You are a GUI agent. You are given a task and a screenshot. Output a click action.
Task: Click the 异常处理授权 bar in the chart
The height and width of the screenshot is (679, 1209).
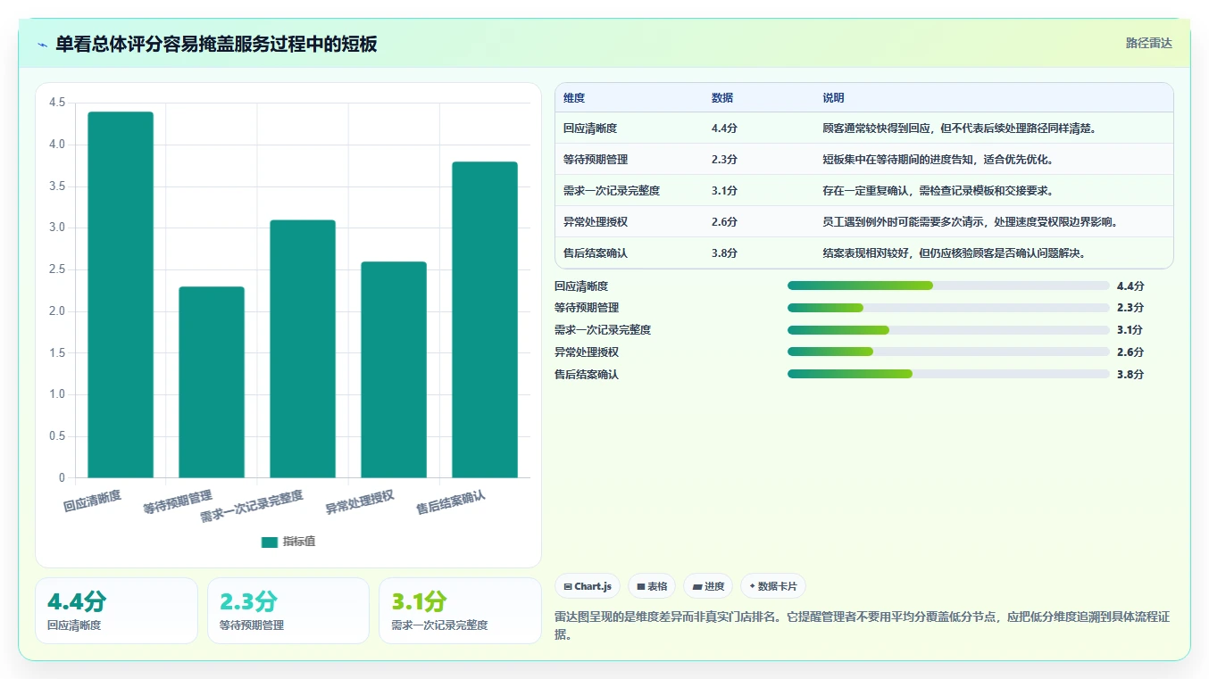(x=394, y=369)
